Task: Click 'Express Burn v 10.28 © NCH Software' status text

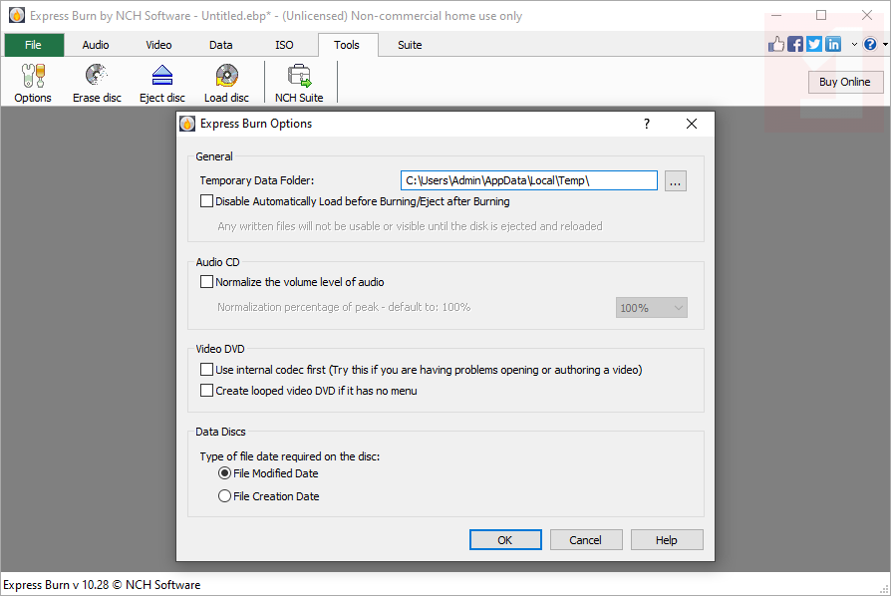Action: coord(102,585)
